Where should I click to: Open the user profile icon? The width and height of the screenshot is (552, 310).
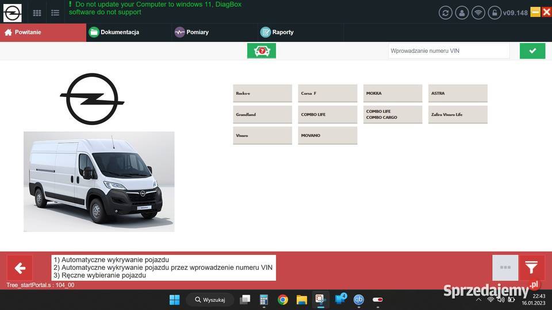pyautogui.click(x=462, y=13)
